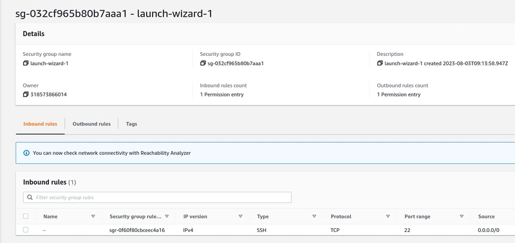Click the TCP protocol cell

[335, 230]
